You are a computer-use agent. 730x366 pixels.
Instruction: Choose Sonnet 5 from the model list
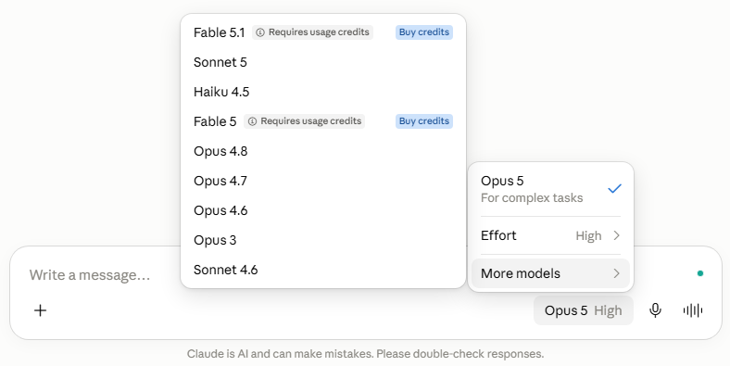tap(323, 62)
